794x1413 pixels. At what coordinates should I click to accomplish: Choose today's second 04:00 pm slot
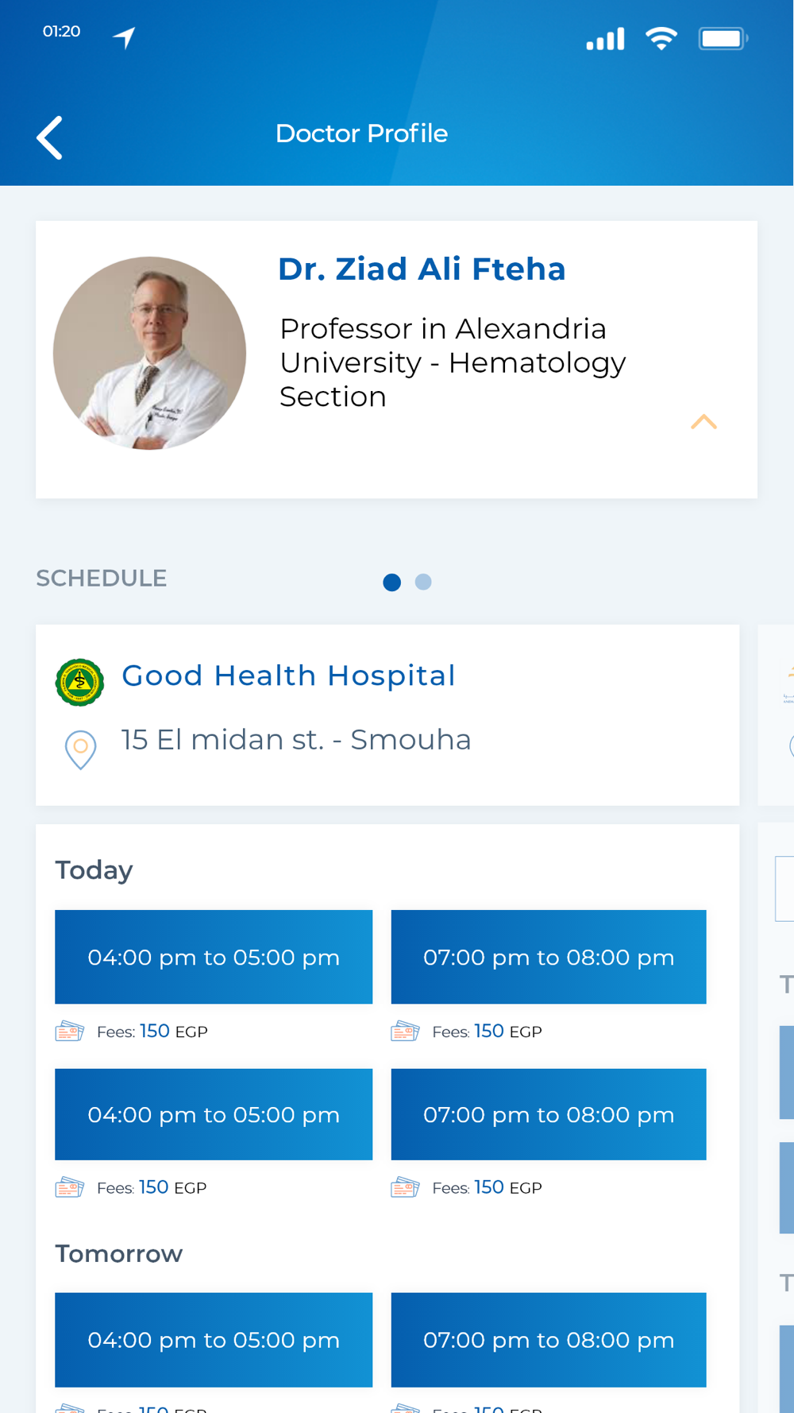(x=214, y=1114)
